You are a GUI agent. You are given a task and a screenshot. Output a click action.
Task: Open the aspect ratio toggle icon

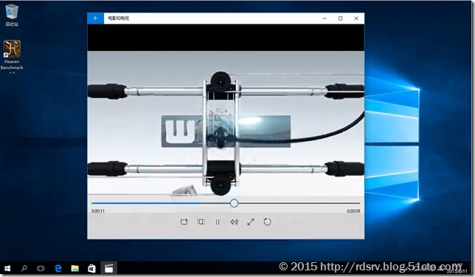pos(201,222)
